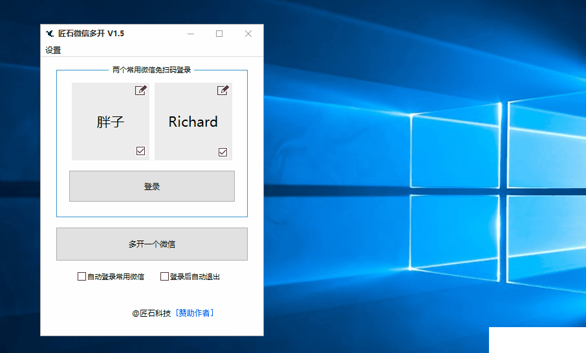The width and height of the screenshot is (586, 353).
Task: Select the 胖子 account card
Action: pyautogui.click(x=110, y=122)
